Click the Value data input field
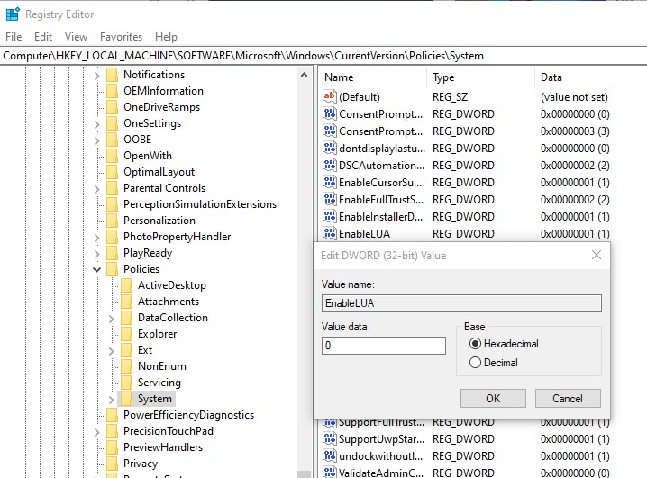Viewport: 647px width, 478px height. point(384,346)
